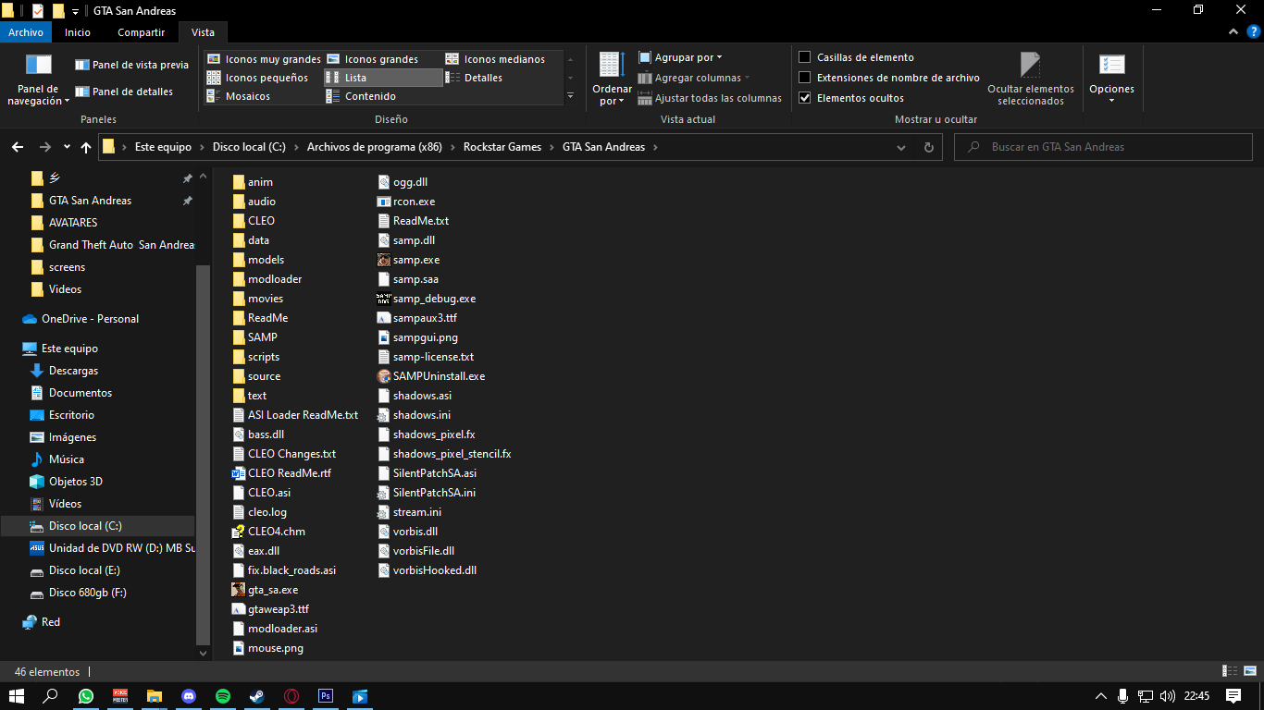Open recent locations history dropdown
Viewport: 1264px width, 710px height.
pos(67,147)
